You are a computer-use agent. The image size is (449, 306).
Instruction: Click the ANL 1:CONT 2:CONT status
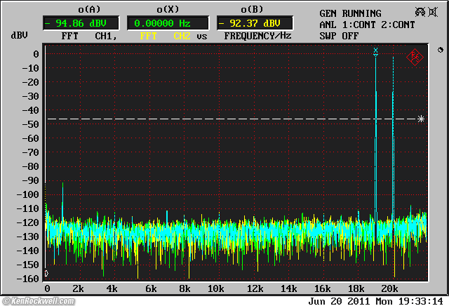(366, 25)
